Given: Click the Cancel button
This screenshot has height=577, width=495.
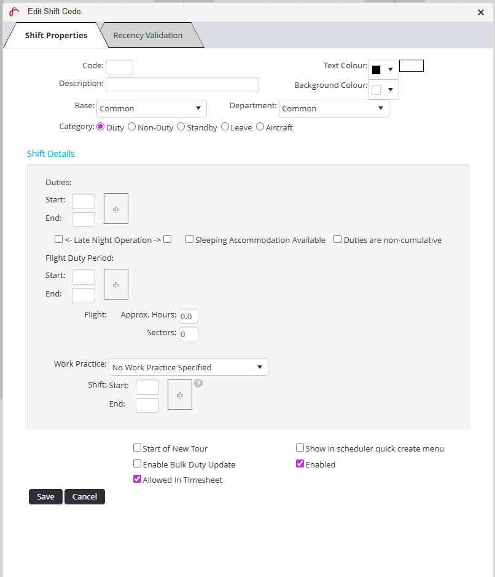Looking at the screenshot, I should click(85, 496).
